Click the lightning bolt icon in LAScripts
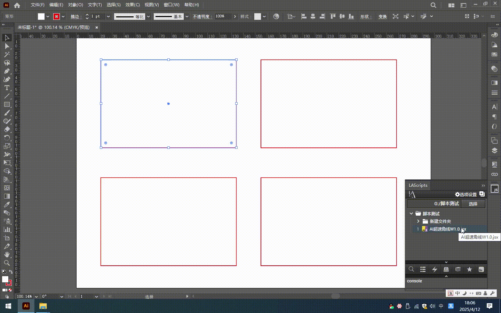Image resolution: width=501 pixels, height=313 pixels. coord(435,270)
